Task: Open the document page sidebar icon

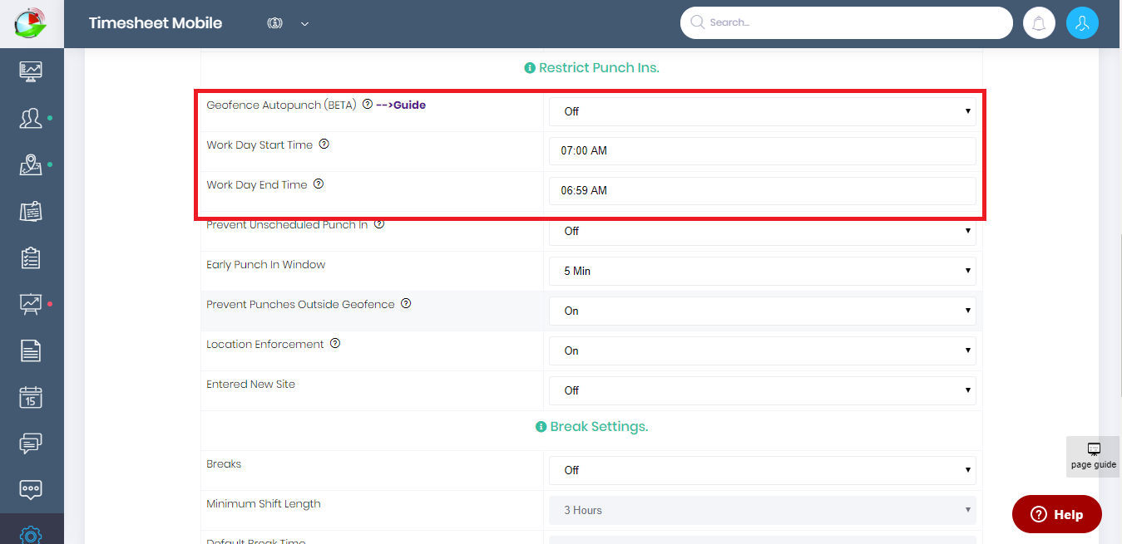Action: click(x=31, y=350)
